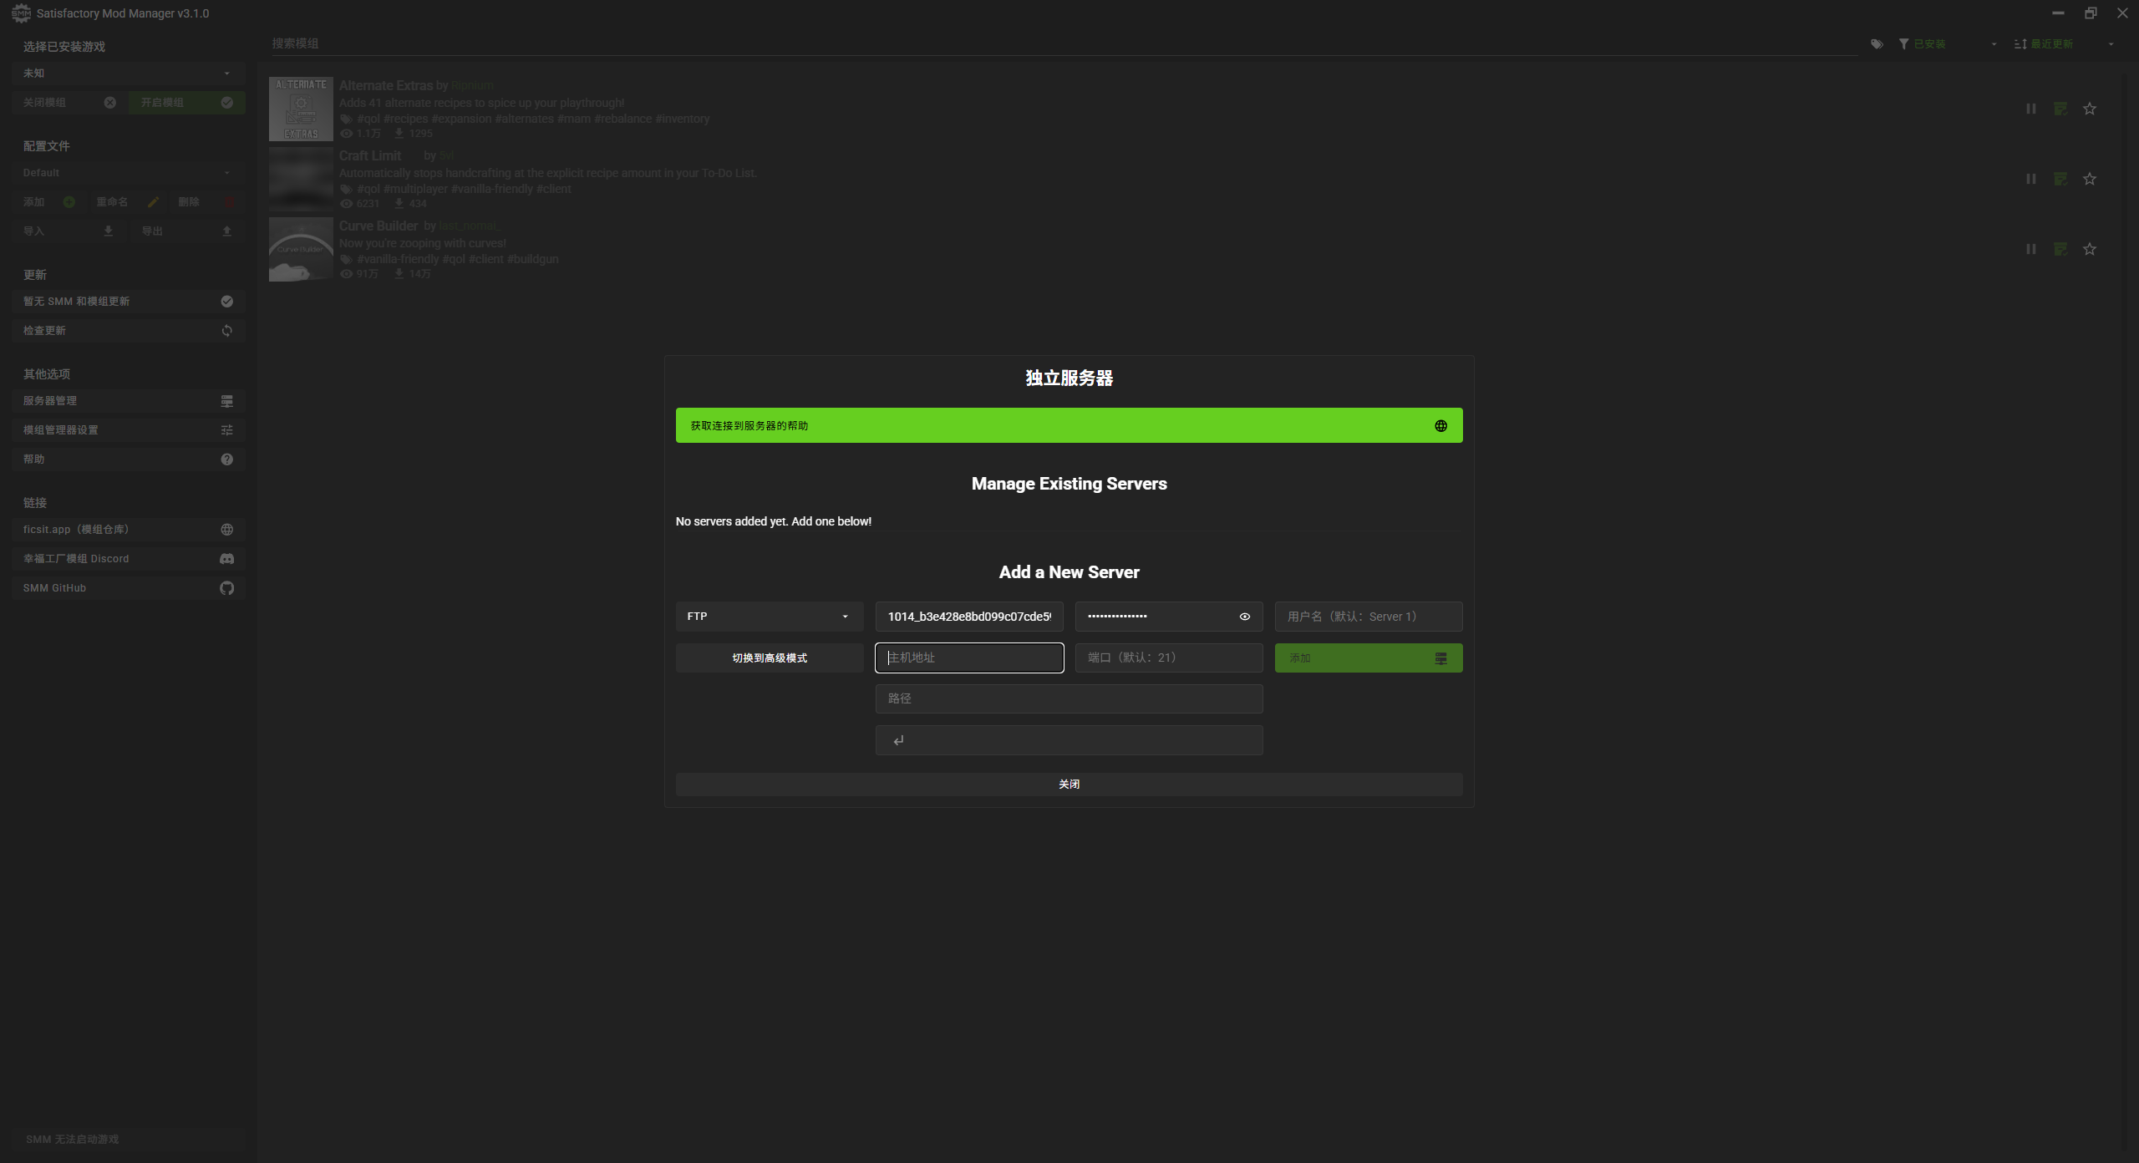
Task: Pause the Curve Builder mod
Action: [2030, 249]
